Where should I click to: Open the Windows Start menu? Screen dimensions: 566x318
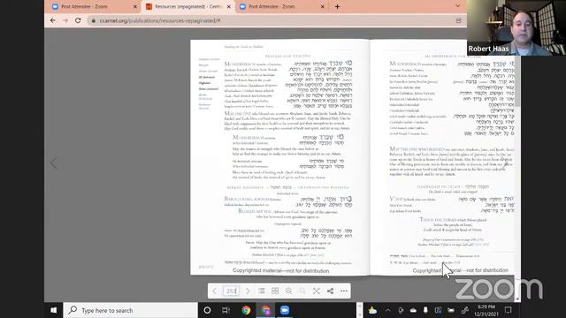click(53, 310)
